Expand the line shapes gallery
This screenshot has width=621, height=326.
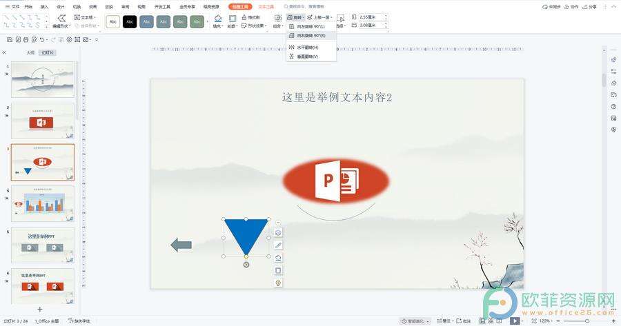[47, 26]
